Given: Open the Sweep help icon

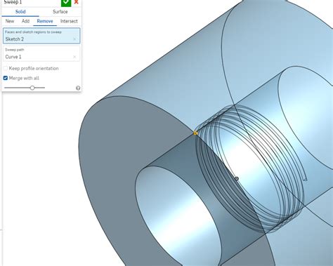Looking at the screenshot, I should click(78, 88).
